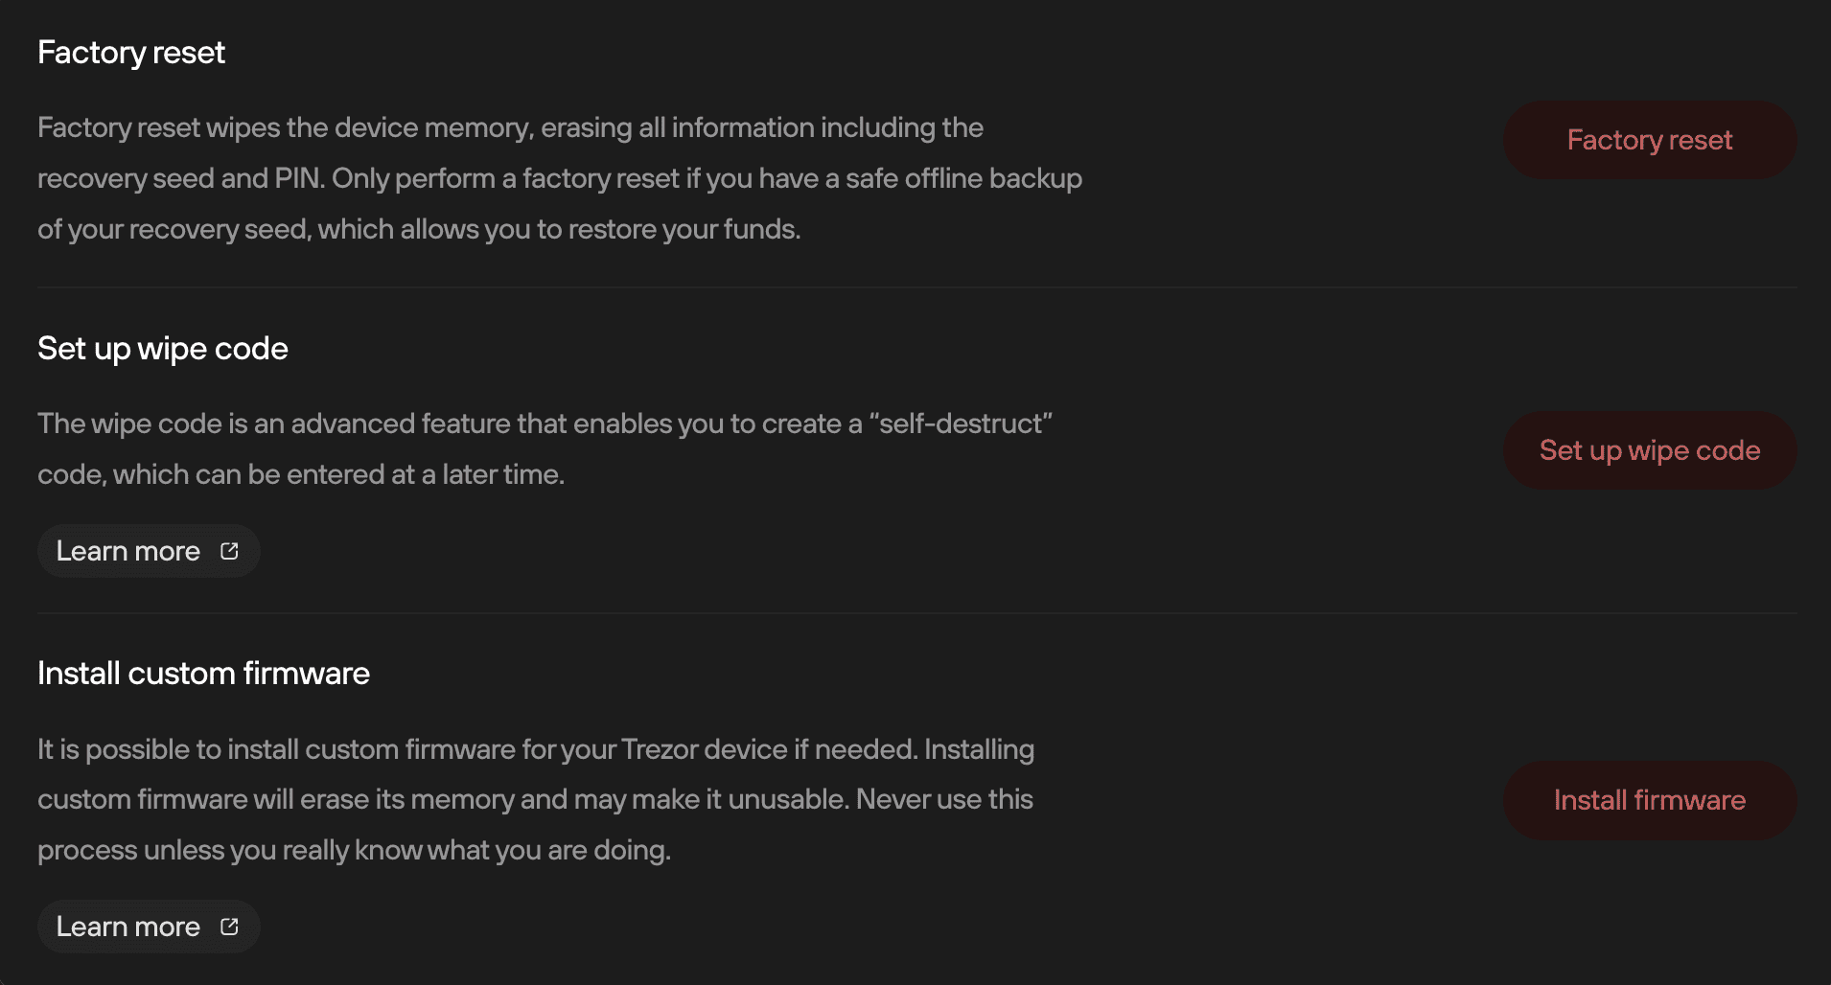Click external link icon in firmware section

point(229,927)
